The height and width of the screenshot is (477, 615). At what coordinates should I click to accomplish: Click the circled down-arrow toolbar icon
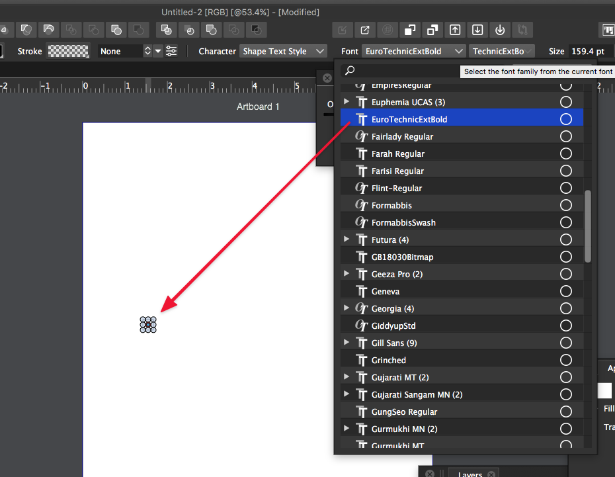[x=500, y=30]
